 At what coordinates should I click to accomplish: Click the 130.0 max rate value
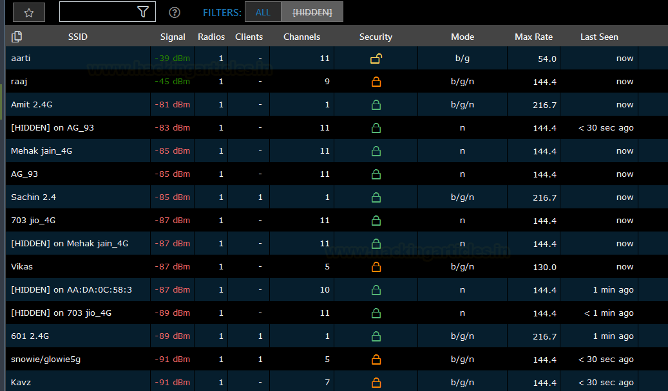click(x=544, y=267)
